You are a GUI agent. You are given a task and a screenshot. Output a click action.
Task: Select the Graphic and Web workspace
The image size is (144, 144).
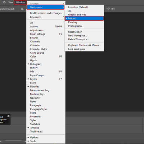[84, 15]
